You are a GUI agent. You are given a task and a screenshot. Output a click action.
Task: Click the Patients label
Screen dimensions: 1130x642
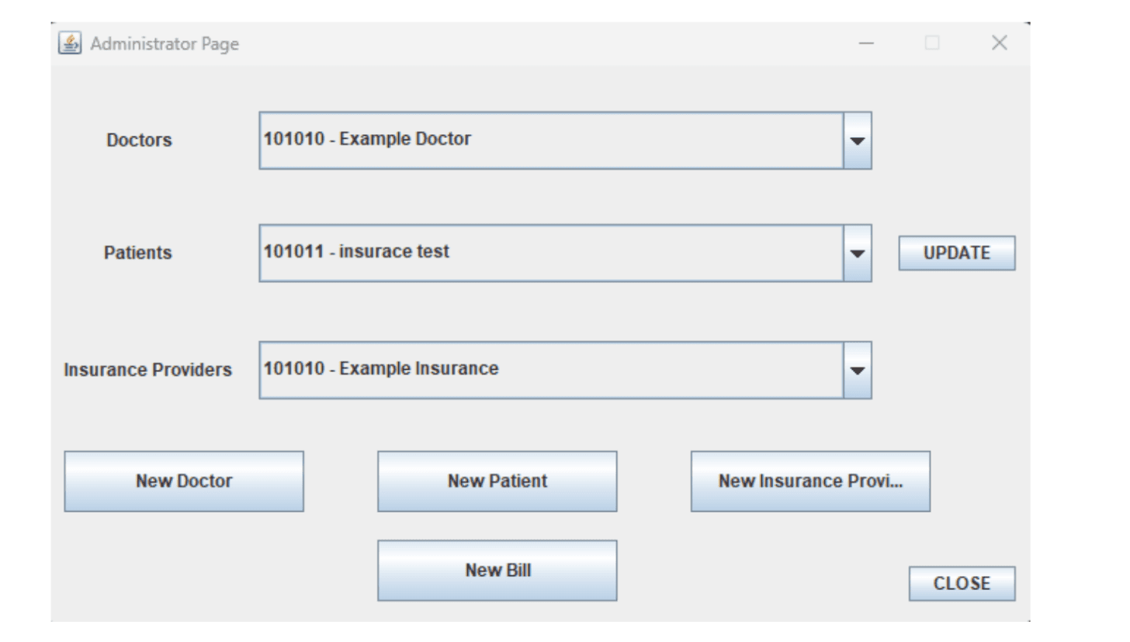coord(138,254)
